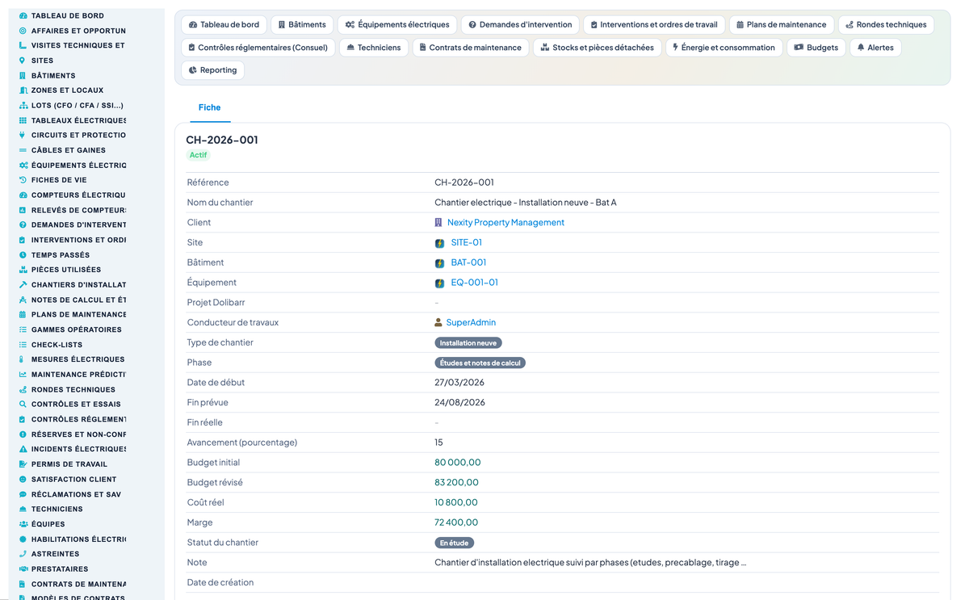Click the user avatar icon beside SuperAdmin
The width and height of the screenshot is (969, 600).
click(438, 322)
